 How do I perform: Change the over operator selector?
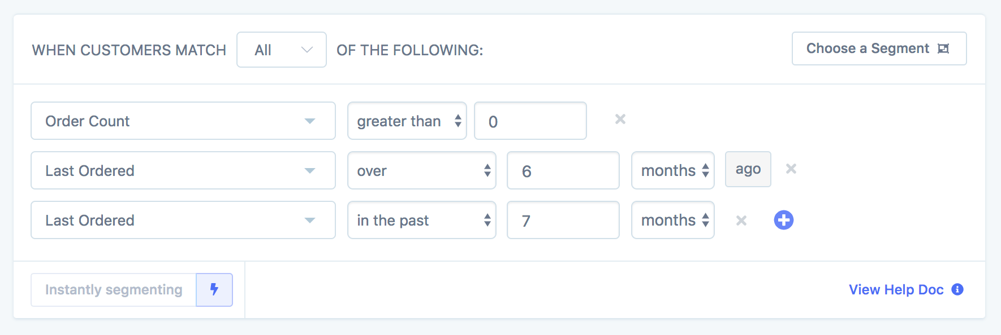coord(421,170)
